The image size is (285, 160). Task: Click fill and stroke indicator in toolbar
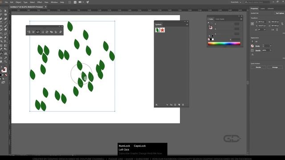pyautogui.click(x=4, y=70)
